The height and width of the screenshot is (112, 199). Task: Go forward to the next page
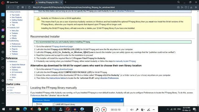point(13,7)
